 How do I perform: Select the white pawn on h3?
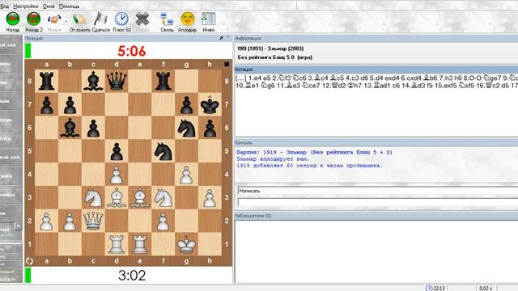coord(210,198)
